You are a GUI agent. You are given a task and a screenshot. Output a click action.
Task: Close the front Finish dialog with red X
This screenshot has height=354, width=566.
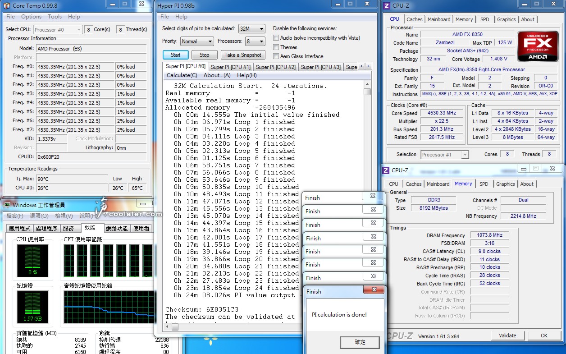[x=374, y=290]
